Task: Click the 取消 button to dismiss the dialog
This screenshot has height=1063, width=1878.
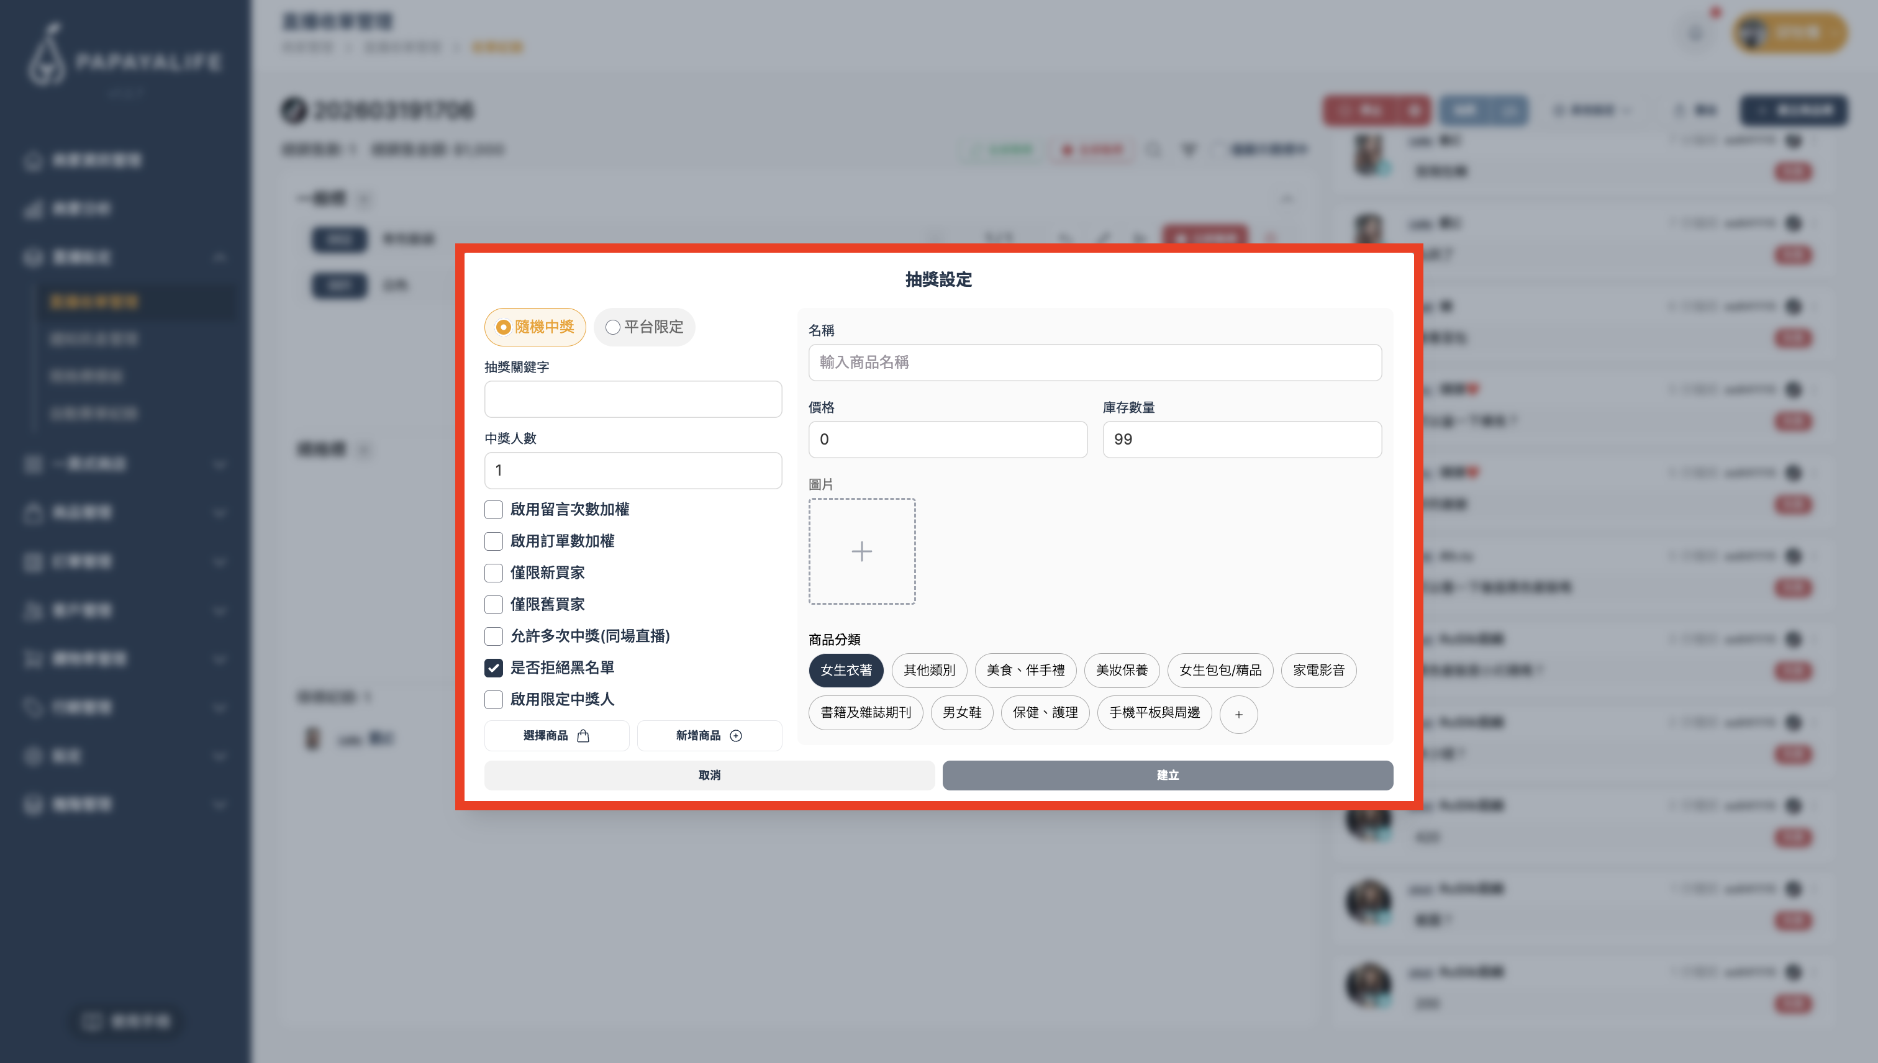Action: [x=708, y=775]
